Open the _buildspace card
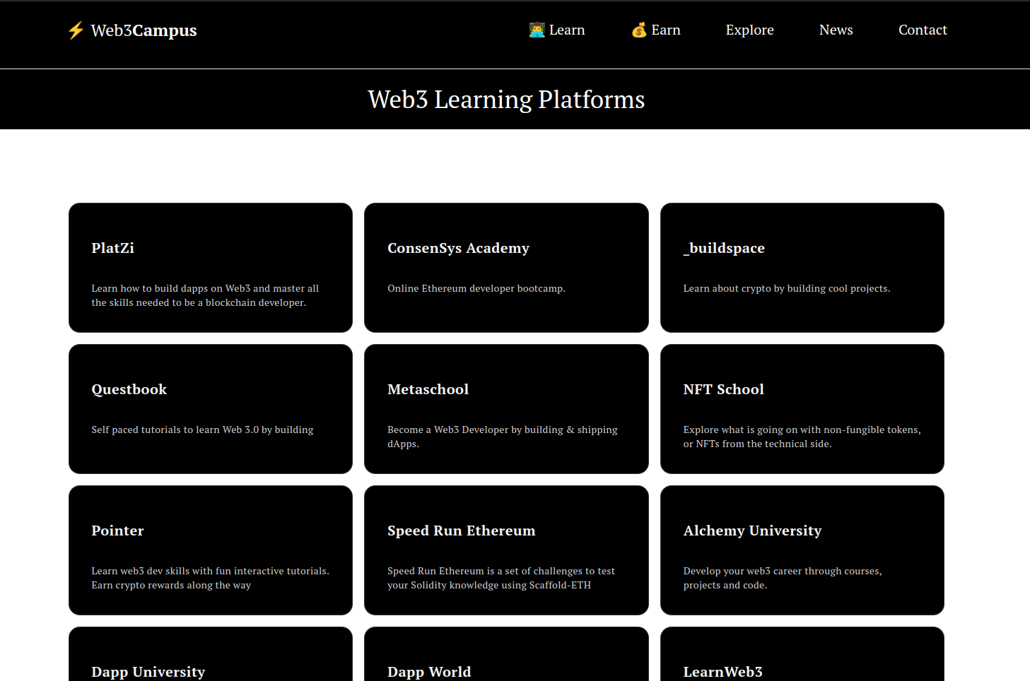1030x681 pixels. point(802,268)
